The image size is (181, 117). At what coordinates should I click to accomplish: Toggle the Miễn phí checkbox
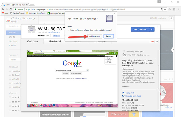click(x=10, y=79)
